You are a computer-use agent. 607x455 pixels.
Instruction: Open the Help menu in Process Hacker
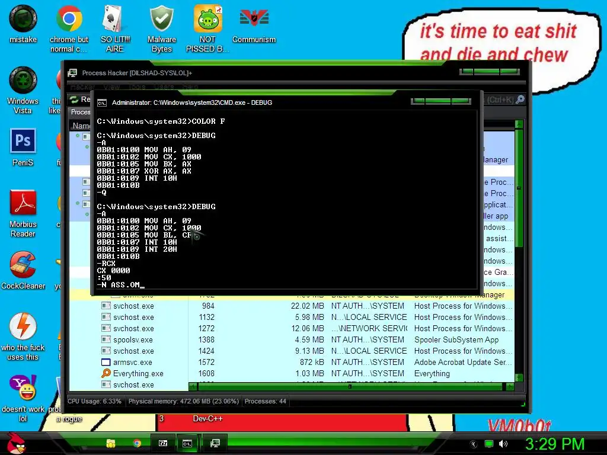190,86
